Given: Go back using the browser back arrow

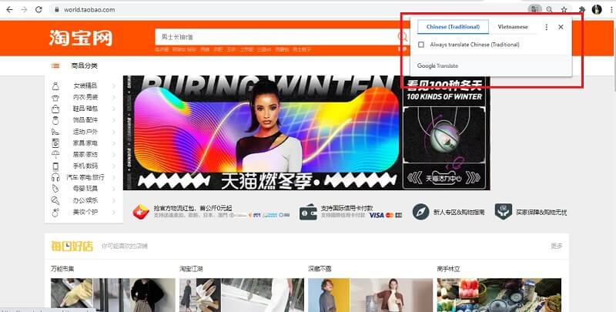Looking at the screenshot, I should click(9, 9).
